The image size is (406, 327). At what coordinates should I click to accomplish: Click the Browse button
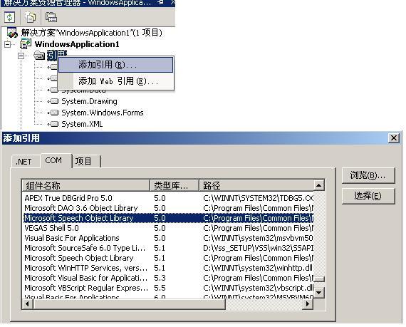tap(368, 175)
